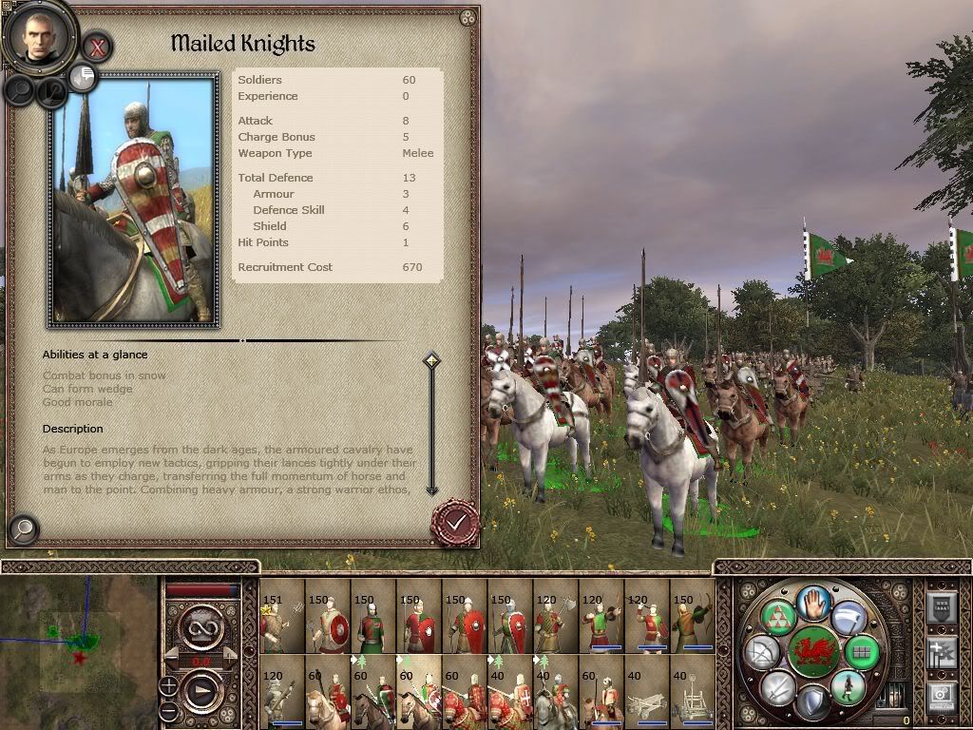Select the catapult unit card showing 40
The height and width of the screenshot is (730, 973).
(647, 692)
